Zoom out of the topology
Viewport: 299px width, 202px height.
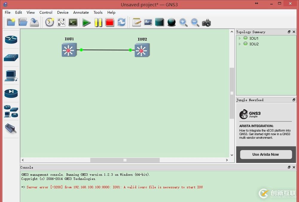(x=195, y=22)
